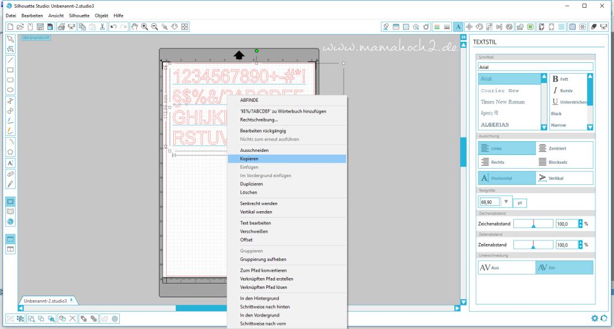Select the rectangle drawing tool

[x=11, y=70]
